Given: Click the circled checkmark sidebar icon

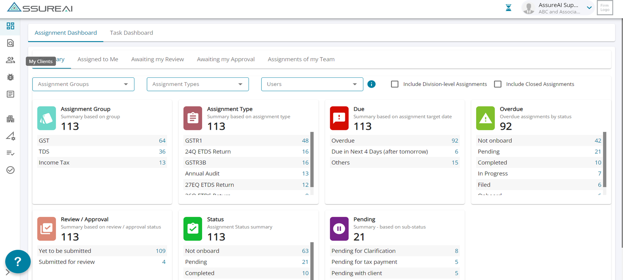Looking at the screenshot, I should pyautogui.click(x=10, y=170).
